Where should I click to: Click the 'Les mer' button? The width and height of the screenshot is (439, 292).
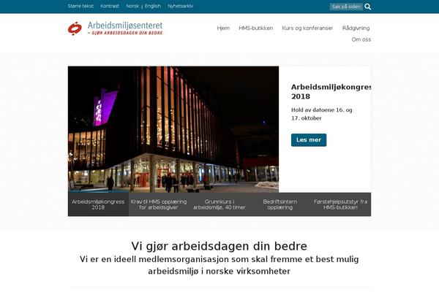[309, 139]
